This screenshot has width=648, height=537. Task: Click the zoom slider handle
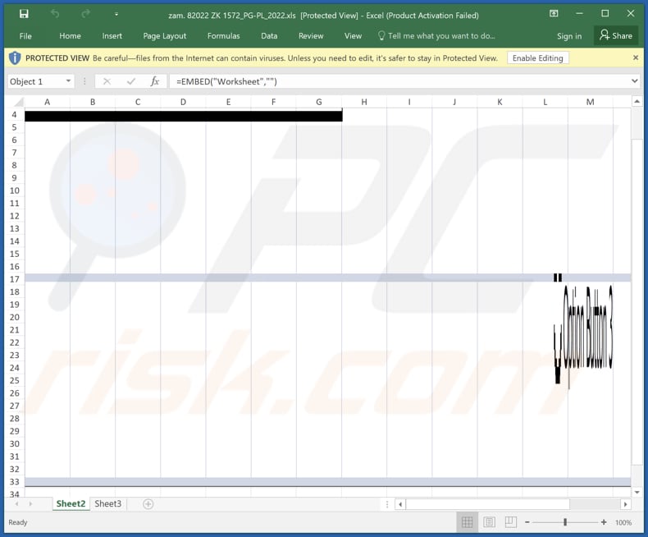[x=565, y=522]
